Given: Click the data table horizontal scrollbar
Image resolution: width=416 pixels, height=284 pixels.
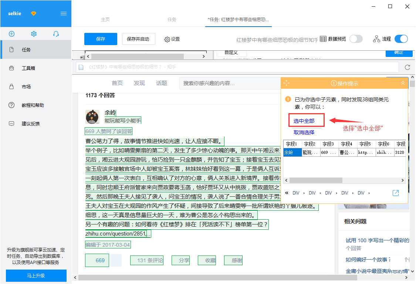Looking at the screenshot, I should coord(315,180).
